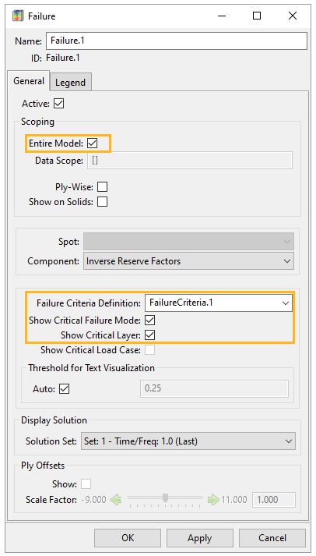Disable Show Critical Failure Mode
The height and width of the screenshot is (556, 316).
[x=150, y=320]
